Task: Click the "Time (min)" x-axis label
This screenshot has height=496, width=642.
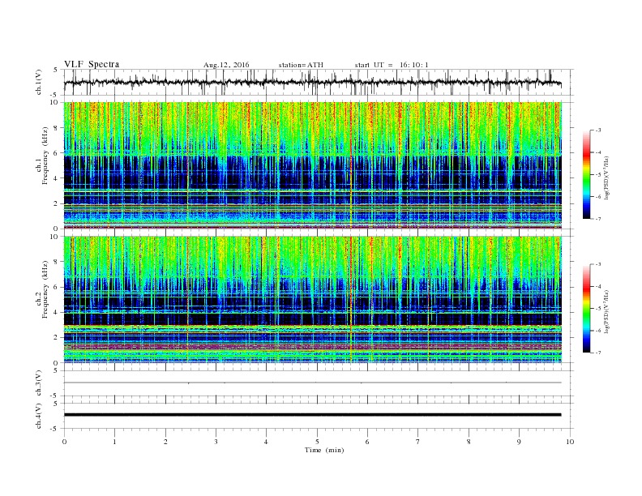Action: point(324,450)
